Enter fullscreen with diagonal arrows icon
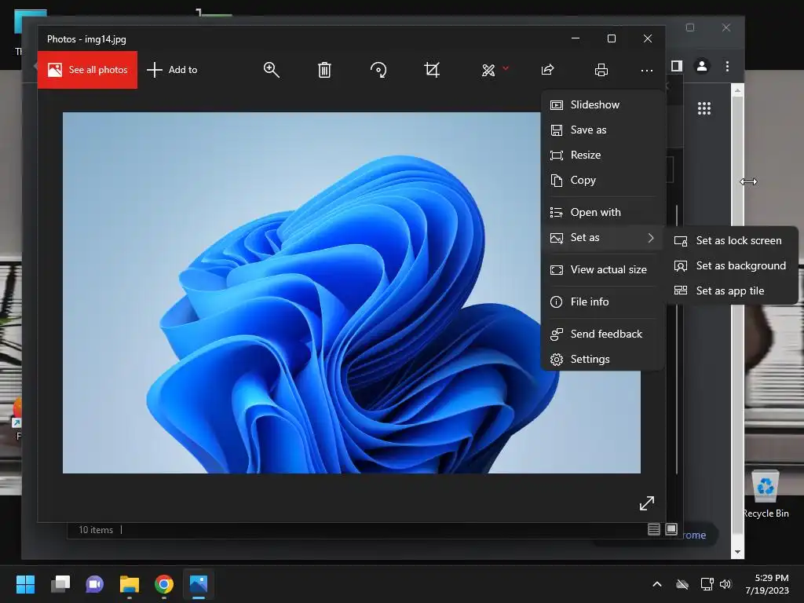804x603 pixels. pyautogui.click(x=647, y=502)
